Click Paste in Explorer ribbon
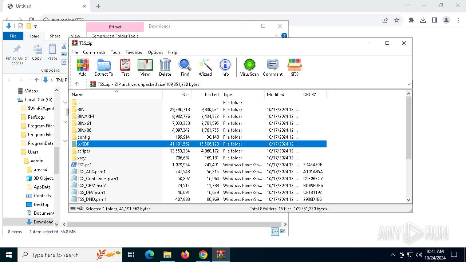 (52, 52)
